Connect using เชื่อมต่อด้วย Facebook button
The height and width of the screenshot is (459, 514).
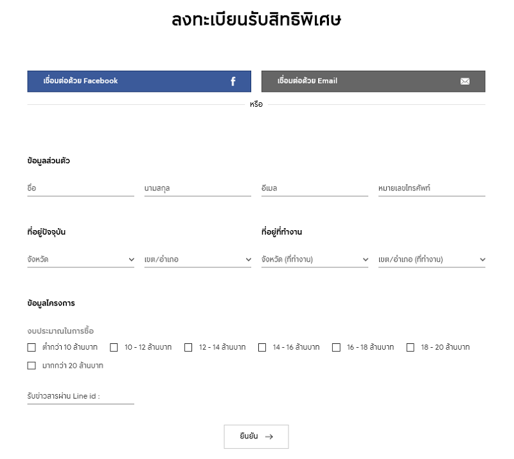tap(139, 82)
